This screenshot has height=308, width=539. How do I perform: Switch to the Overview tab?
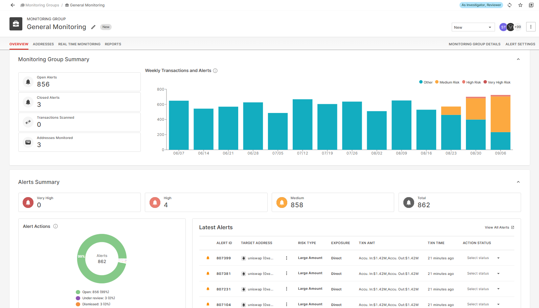point(19,44)
